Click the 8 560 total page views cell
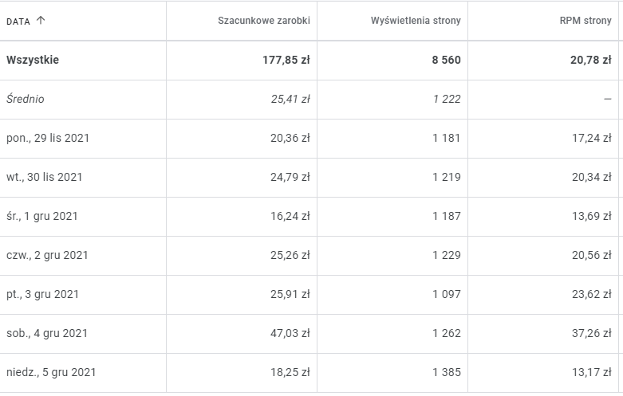This screenshot has height=396, width=623. click(442, 60)
